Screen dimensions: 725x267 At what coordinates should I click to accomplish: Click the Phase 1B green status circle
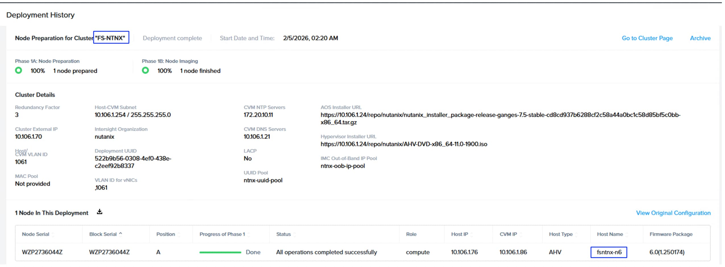pyautogui.click(x=145, y=70)
